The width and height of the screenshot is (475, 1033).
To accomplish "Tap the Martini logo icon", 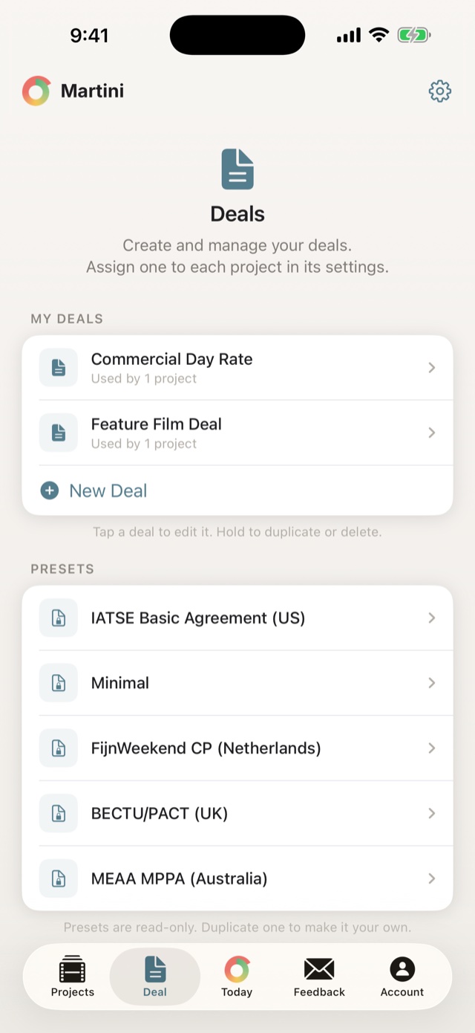I will click(x=36, y=91).
